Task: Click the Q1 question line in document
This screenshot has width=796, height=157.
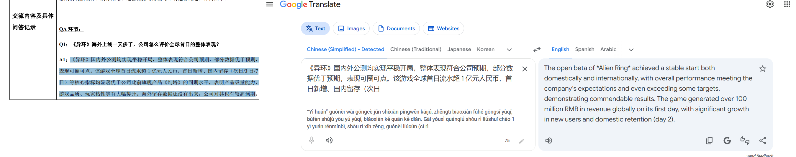Action: [x=139, y=44]
